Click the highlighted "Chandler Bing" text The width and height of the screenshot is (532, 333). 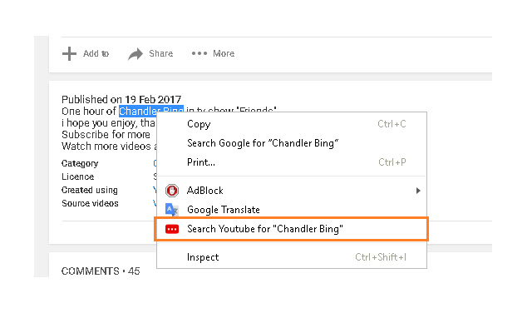[x=151, y=111]
